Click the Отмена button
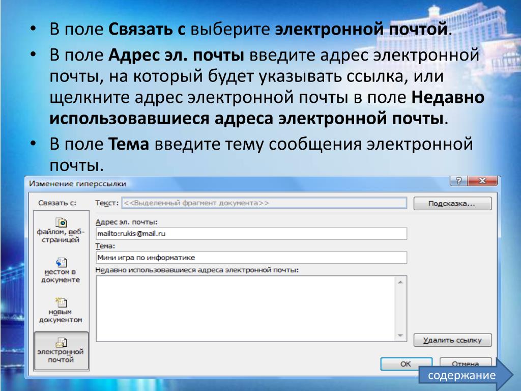521x391 pixels. pos(465,364)
